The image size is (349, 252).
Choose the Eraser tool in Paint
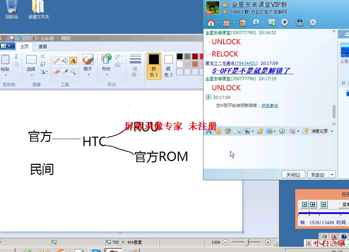coord(57,72)
